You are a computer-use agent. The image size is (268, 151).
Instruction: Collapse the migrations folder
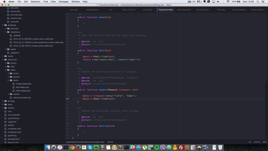click(5, 32)
